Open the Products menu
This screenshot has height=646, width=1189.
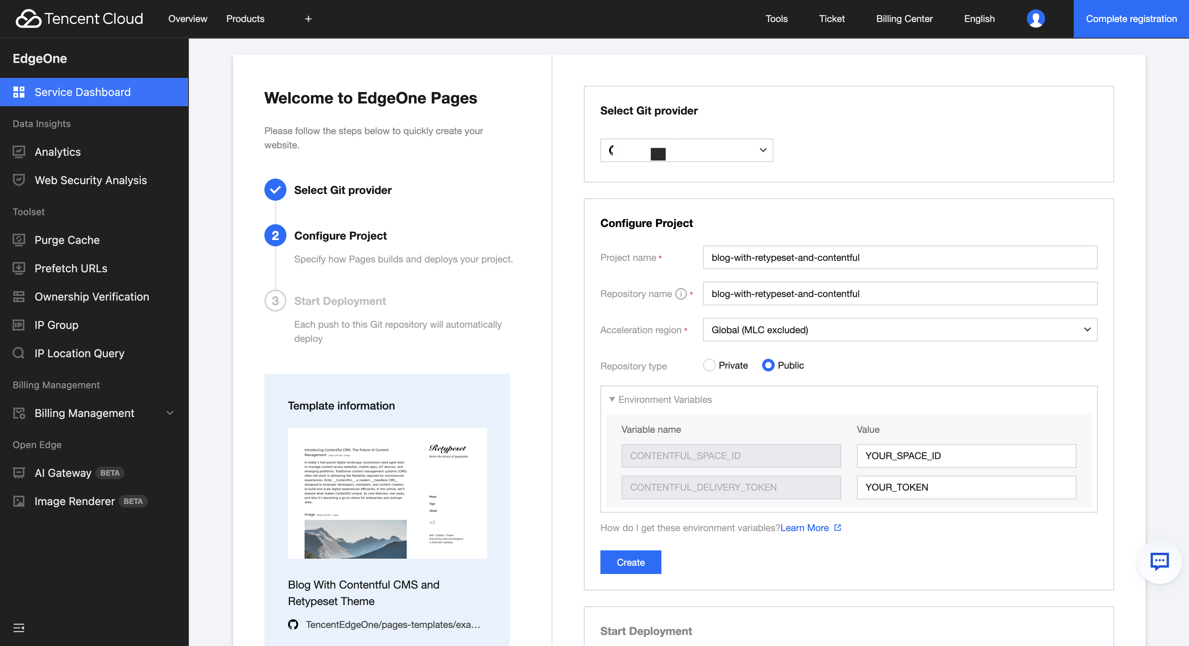coord(245,19)
